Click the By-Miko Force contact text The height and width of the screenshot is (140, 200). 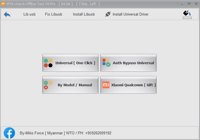65,133
